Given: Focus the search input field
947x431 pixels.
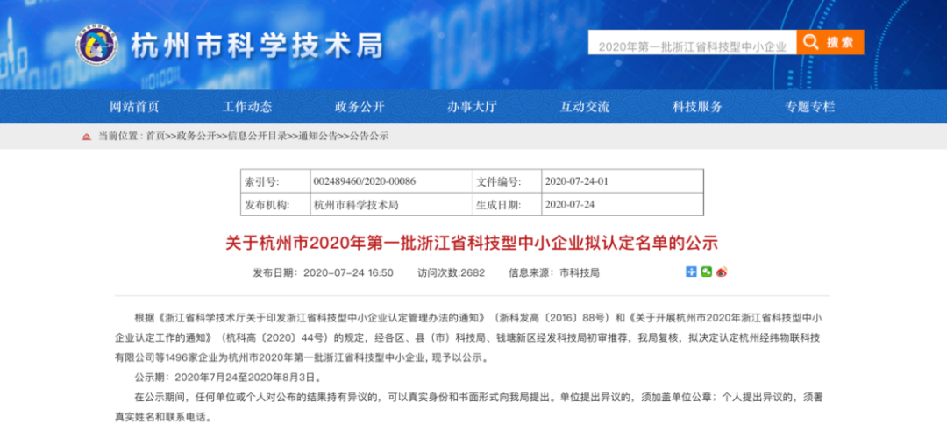Looking at the screenshot, I should 692,43.
